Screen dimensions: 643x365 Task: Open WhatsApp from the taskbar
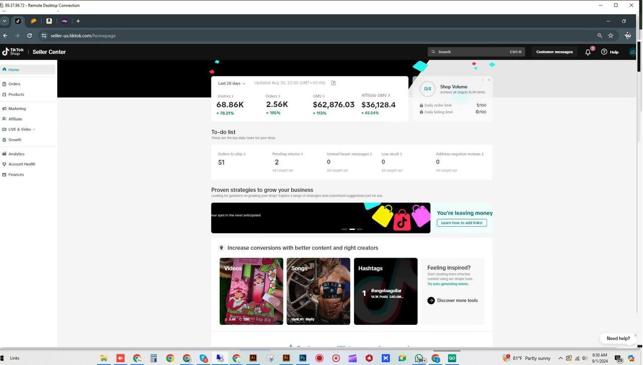click(419, 358)
